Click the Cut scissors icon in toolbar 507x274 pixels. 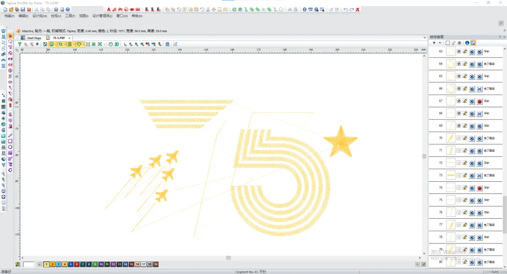coord(37,9)
